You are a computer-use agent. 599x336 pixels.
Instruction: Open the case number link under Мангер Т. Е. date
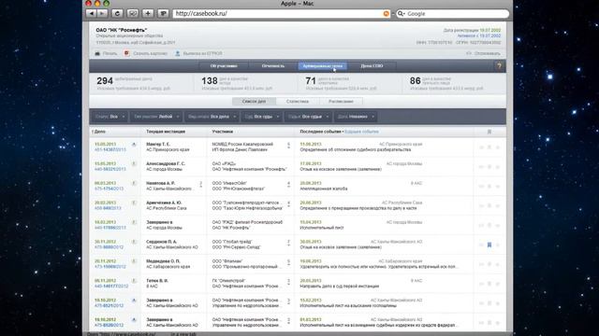click(110, 149)
